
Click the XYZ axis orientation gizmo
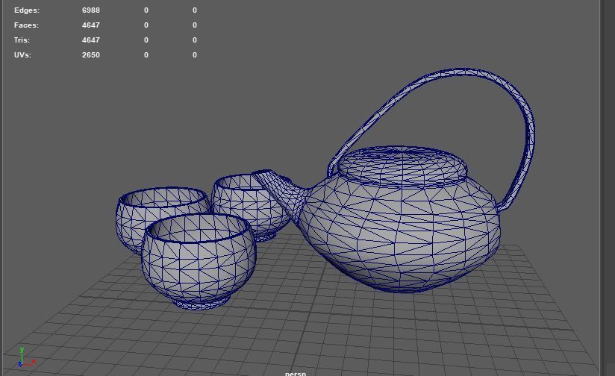[26, 357]
